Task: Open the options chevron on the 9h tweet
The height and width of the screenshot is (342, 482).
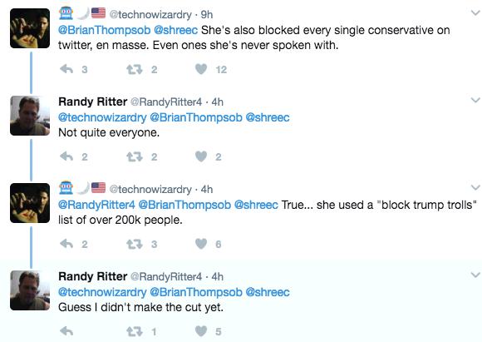Action: [475, 12]
